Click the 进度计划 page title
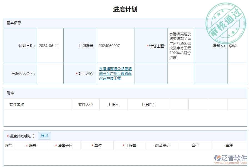250x167 pixels. pyautogui.click(x=125, y=9)
